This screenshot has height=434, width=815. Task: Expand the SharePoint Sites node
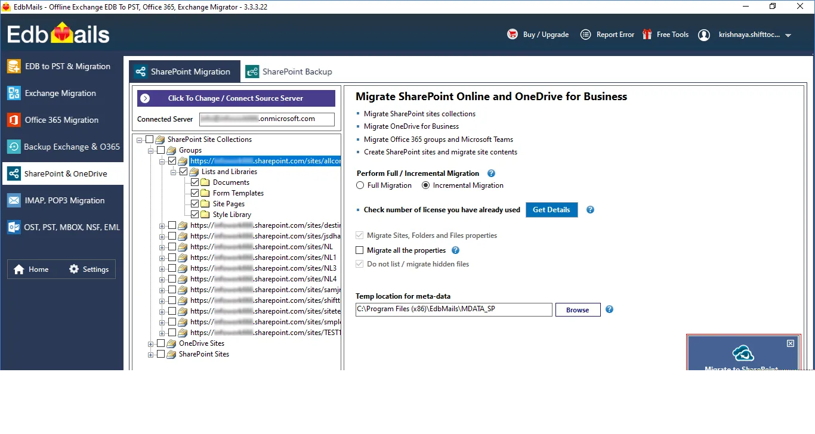coord(151,355)
